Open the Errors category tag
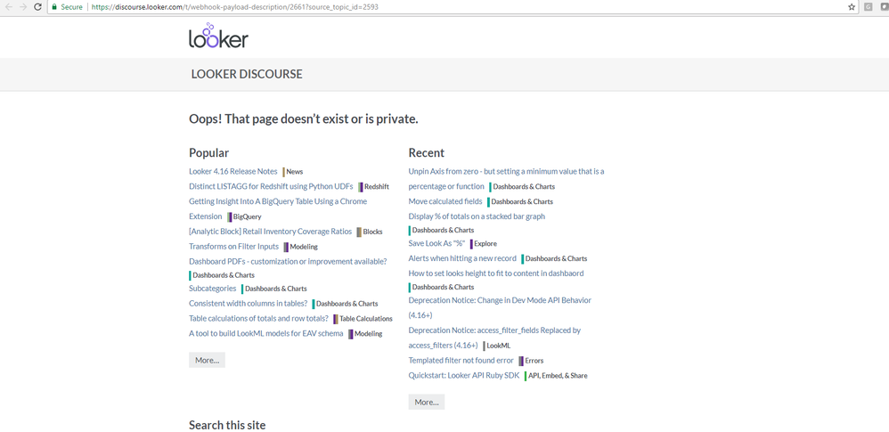This screenshot has height=432, width=889. pyautogui.click(x=532, y=361)
